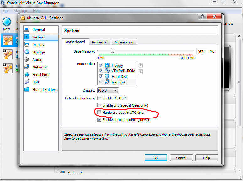243x181 pixels.
Task: Open the General settings category
Action: click(41, 29)
